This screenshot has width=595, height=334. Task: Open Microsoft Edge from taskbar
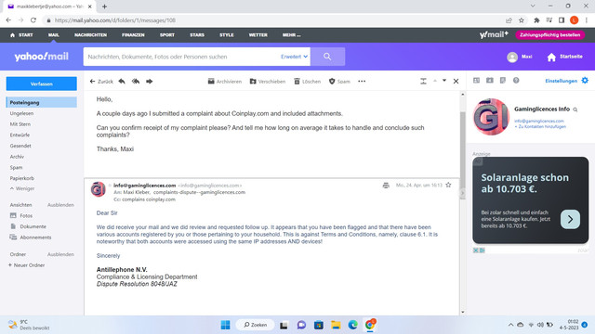(x=353, y=325)
